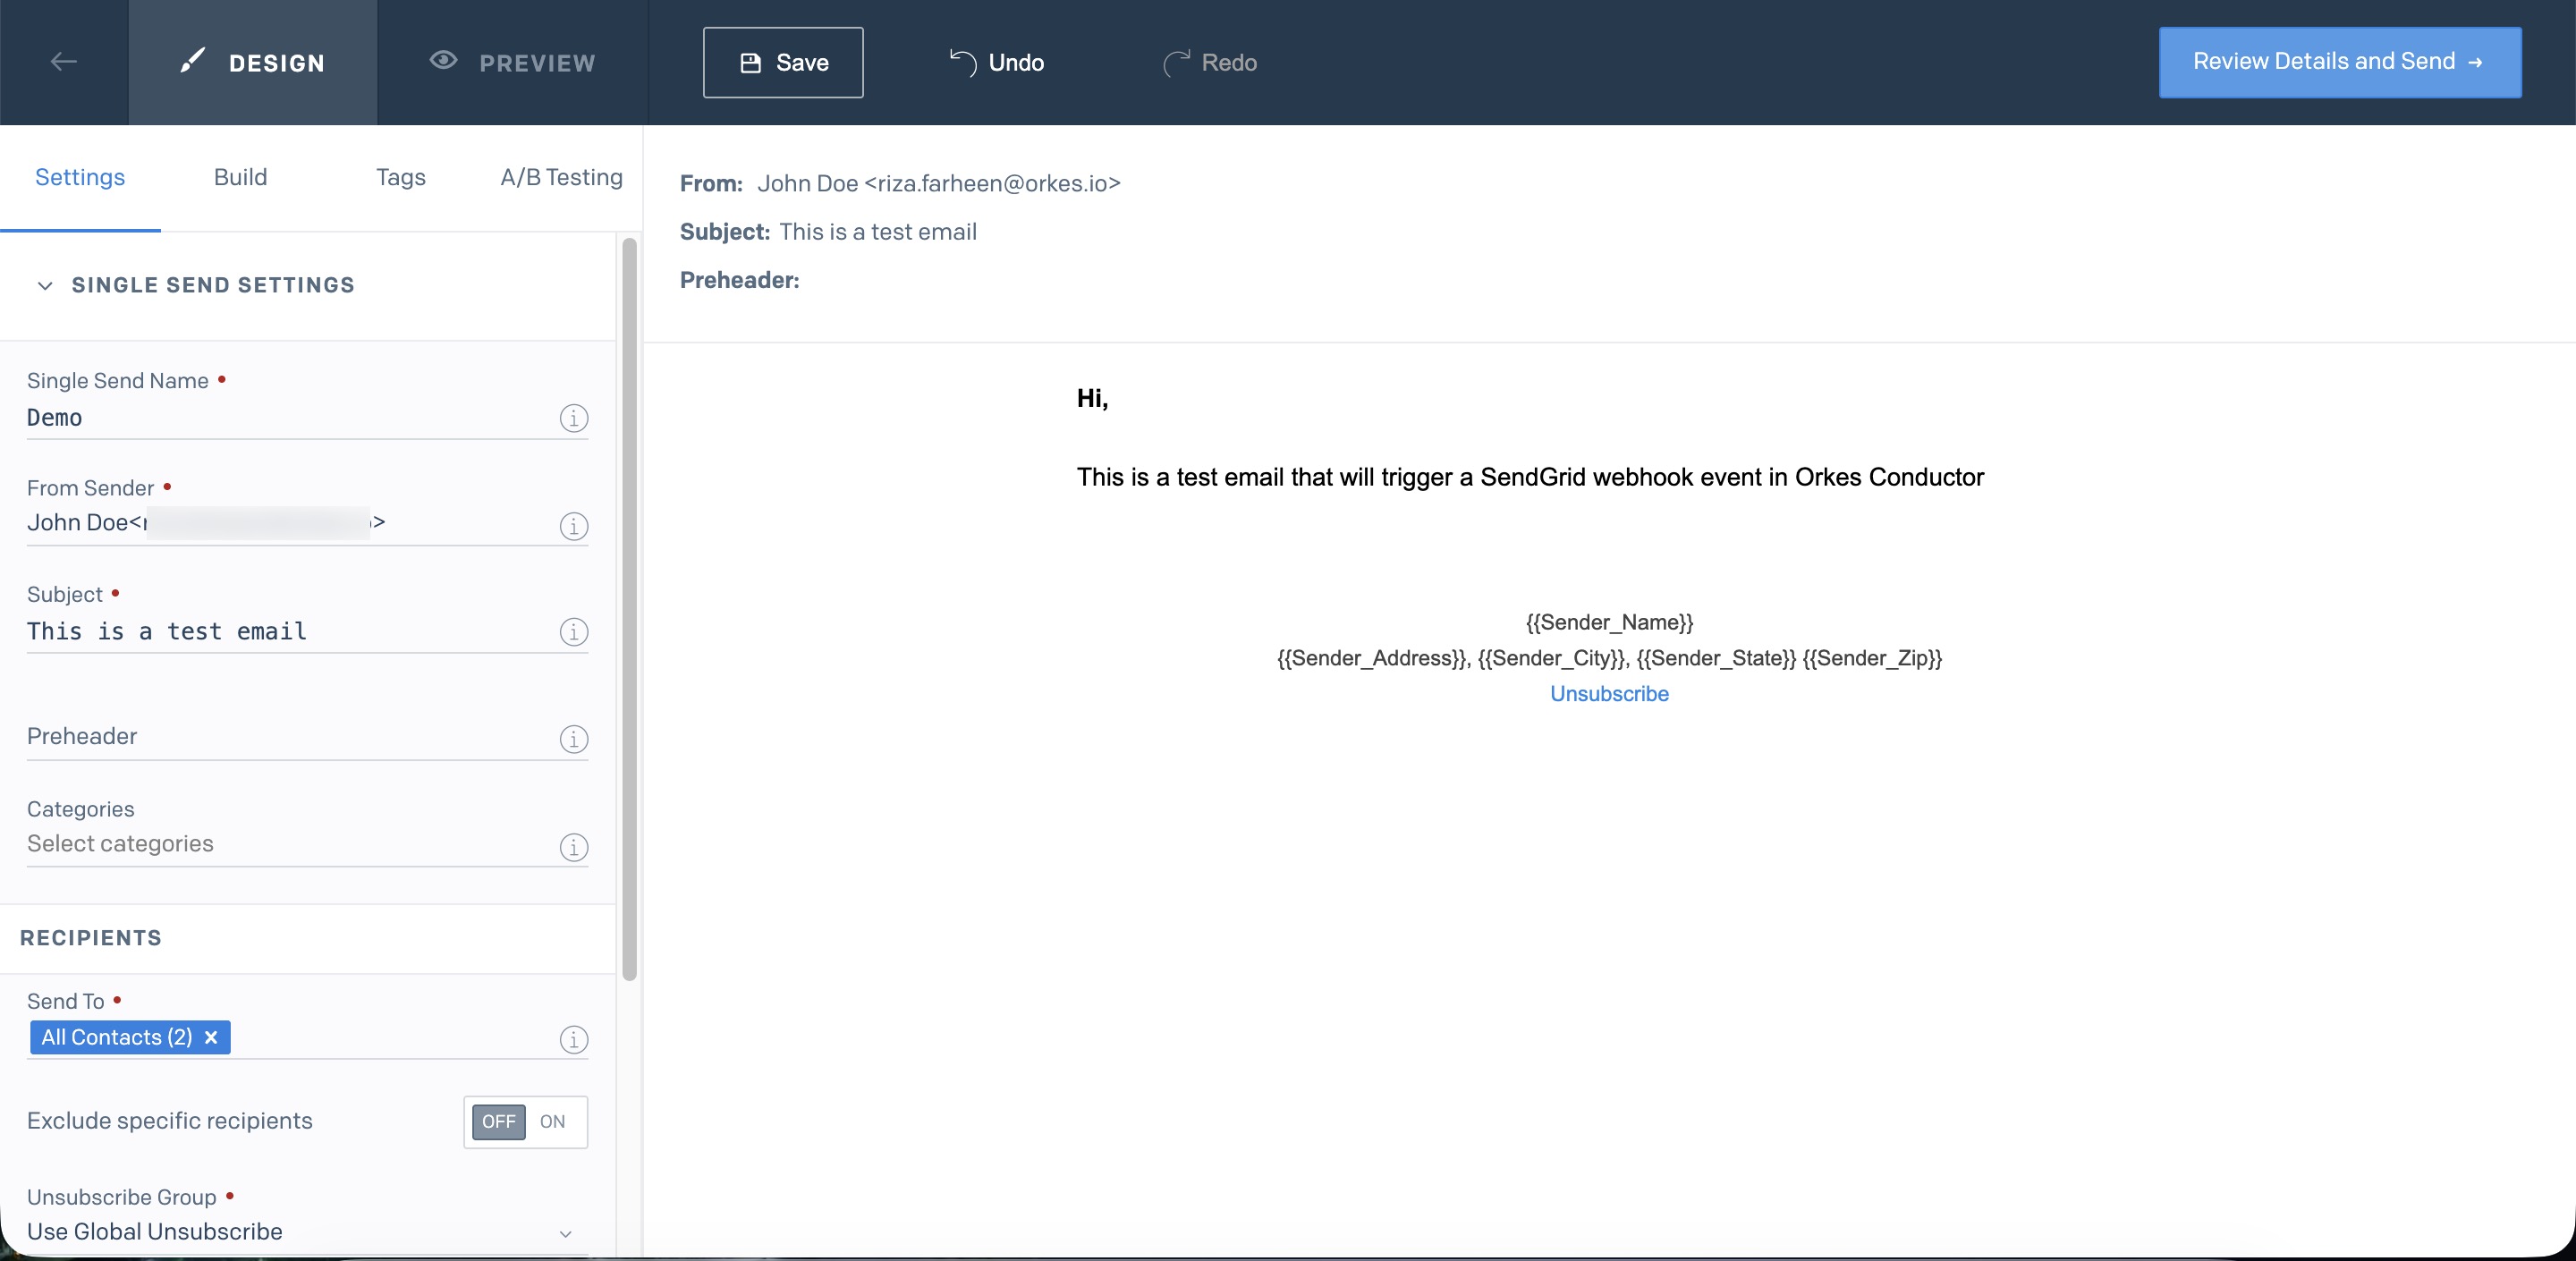This screenshot has height=1261, width=2576.
Task: Open the Select categories field
Action: pos(120,844)
